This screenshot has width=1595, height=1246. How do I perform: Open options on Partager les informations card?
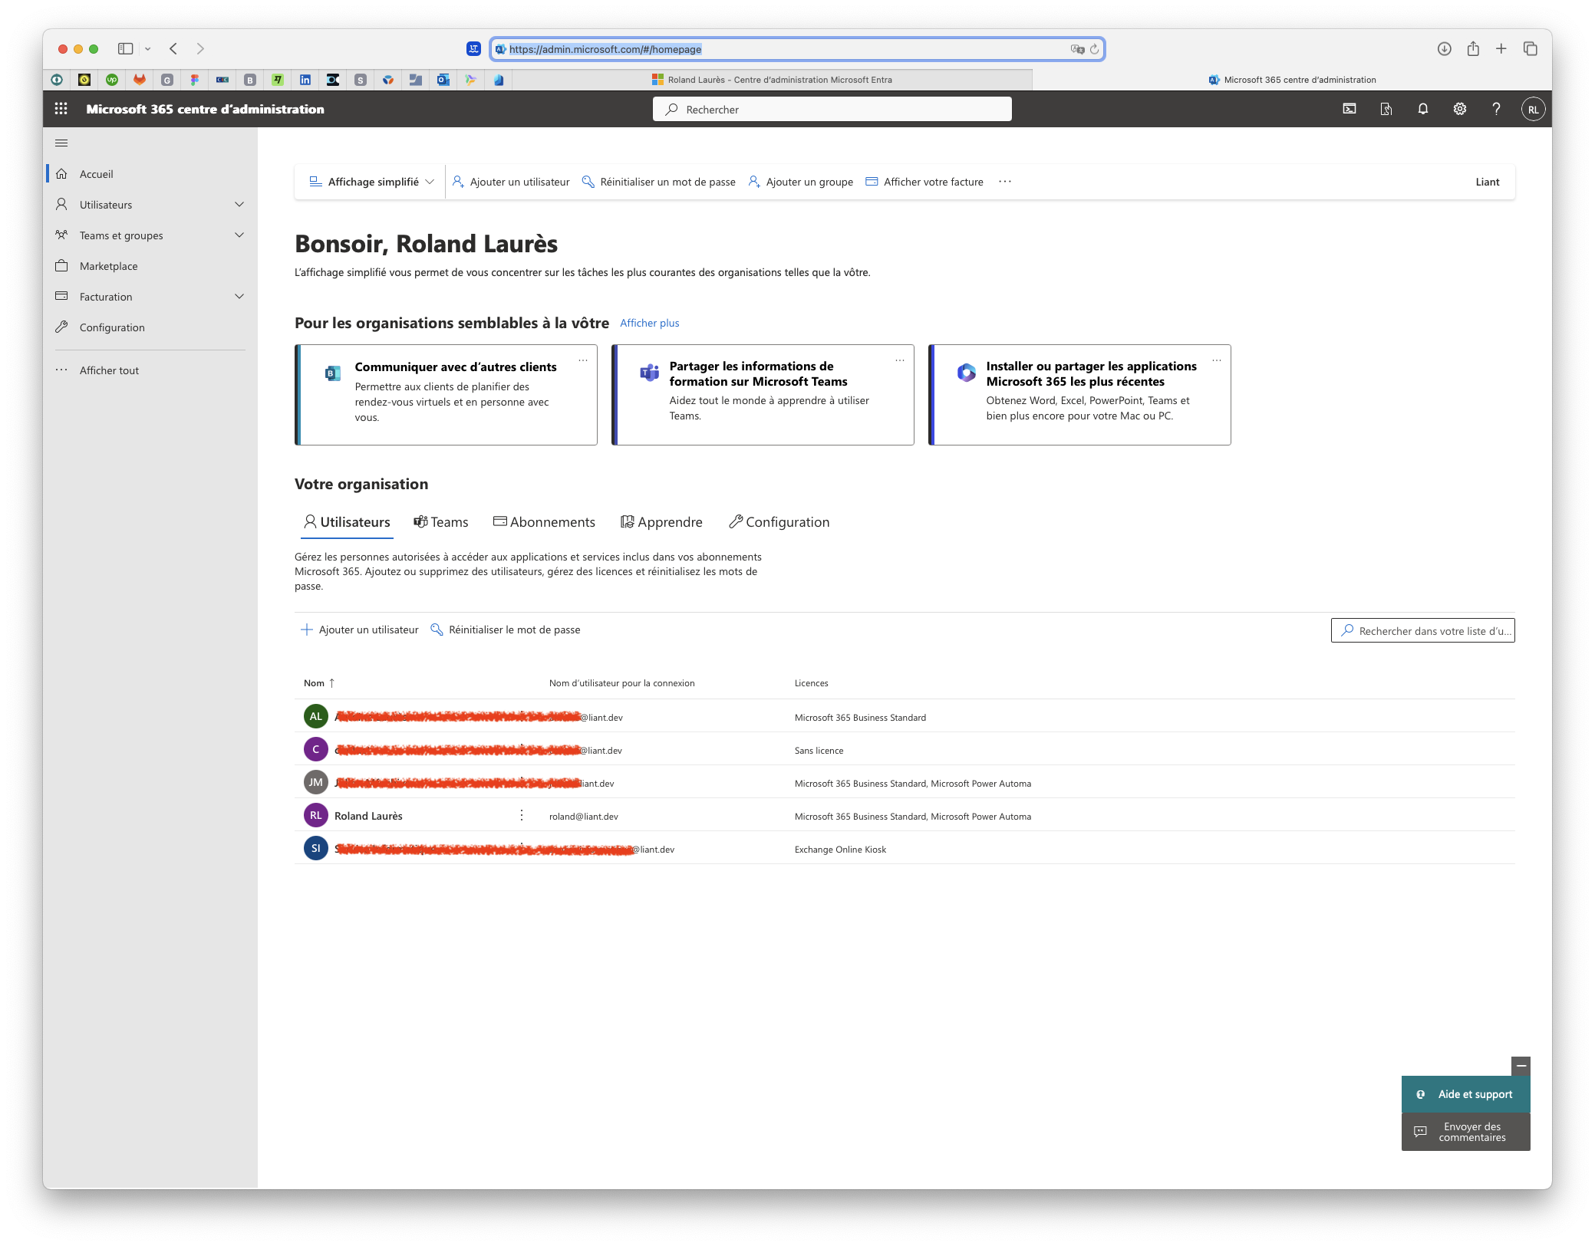[x=900, y=360]
